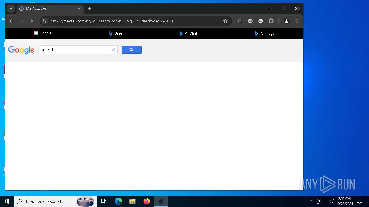Image resolution: width=369 pixels, height=207 pixels.
Task: Open the volume control in the tray
Action: coord(332,201)
